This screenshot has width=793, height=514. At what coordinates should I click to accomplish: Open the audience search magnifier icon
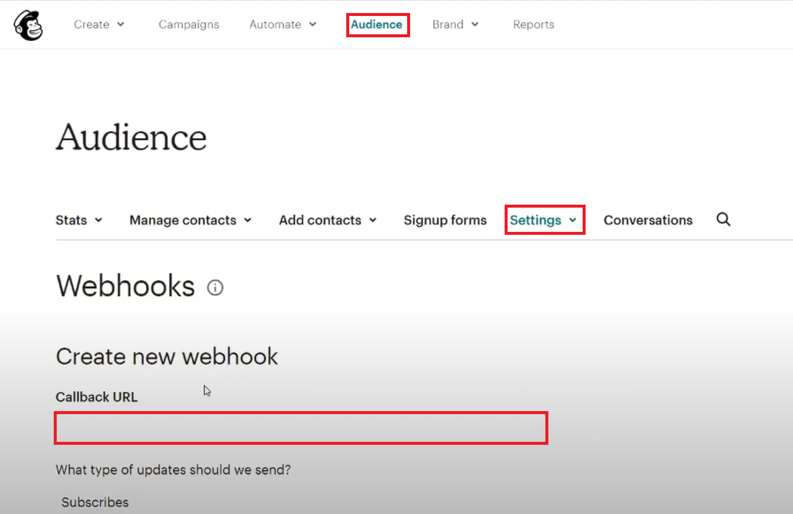(x=723, y=220)
